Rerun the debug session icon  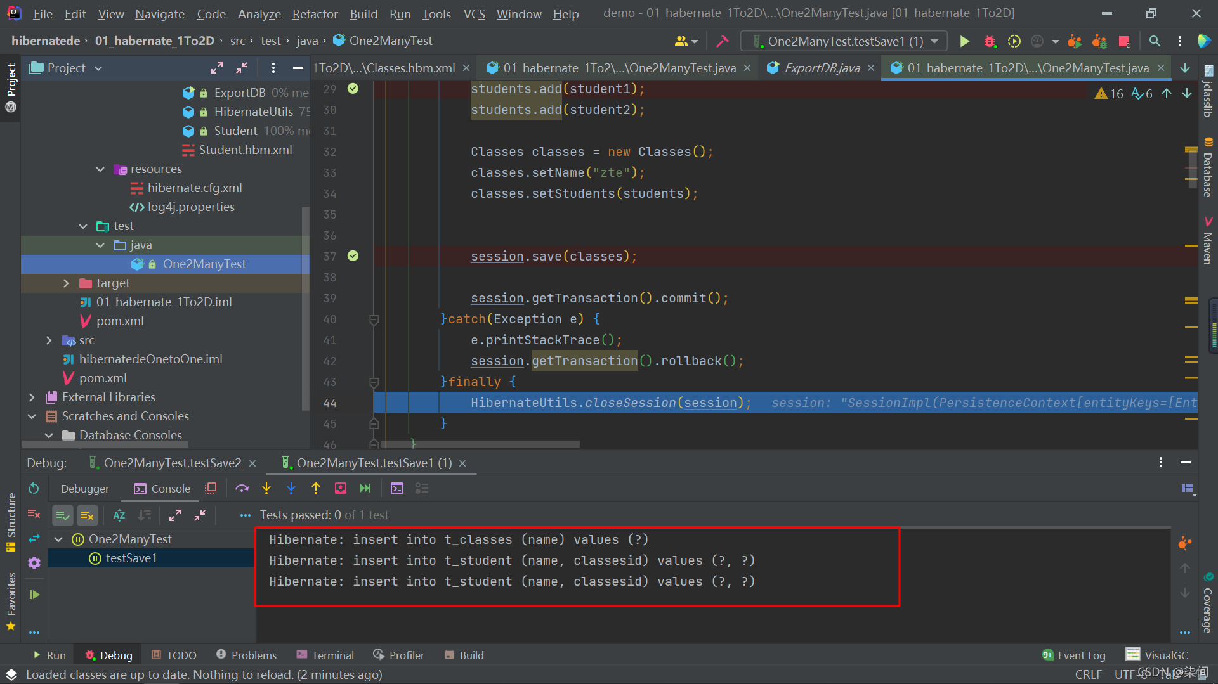[x=34, y=488]
